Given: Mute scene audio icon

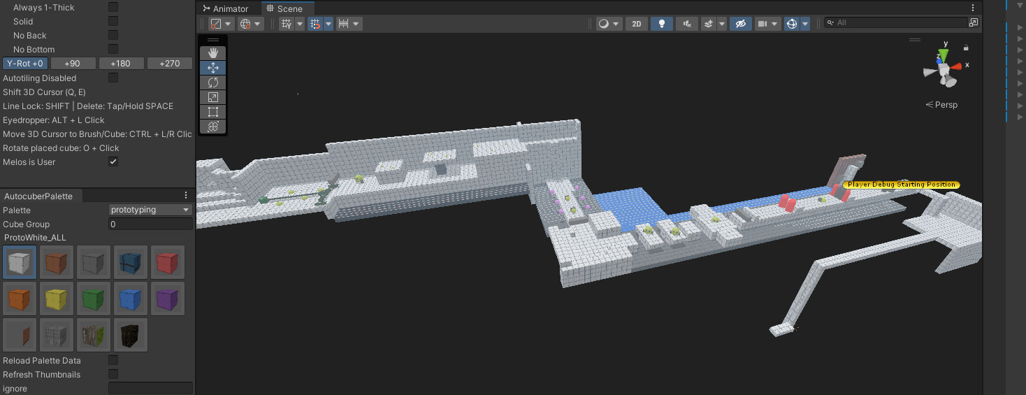Looking at the screenshot, I should [x=686, y=23].
